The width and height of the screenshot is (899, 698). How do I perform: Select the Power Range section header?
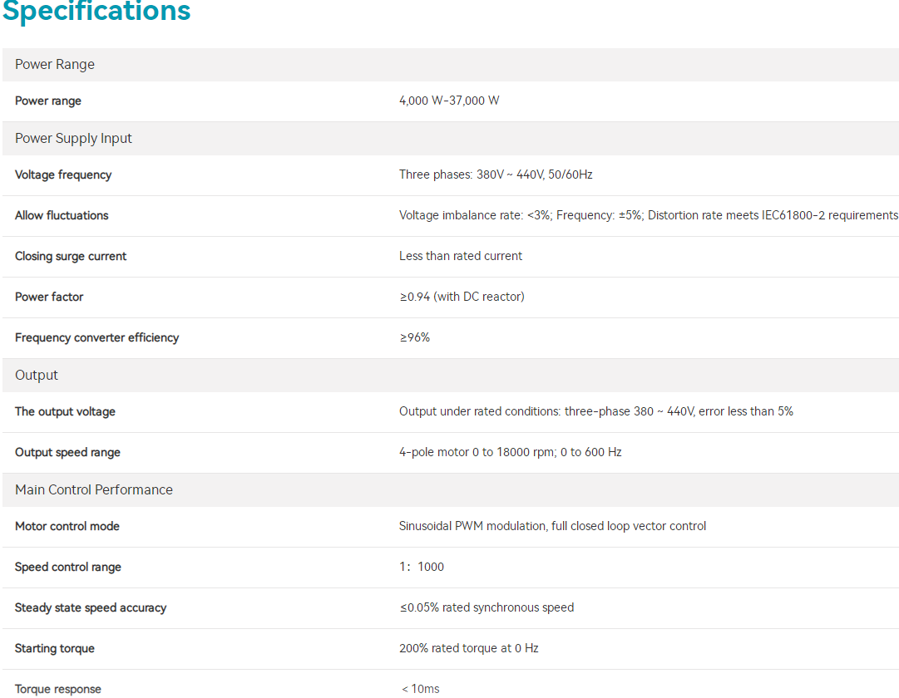(55, 65)
